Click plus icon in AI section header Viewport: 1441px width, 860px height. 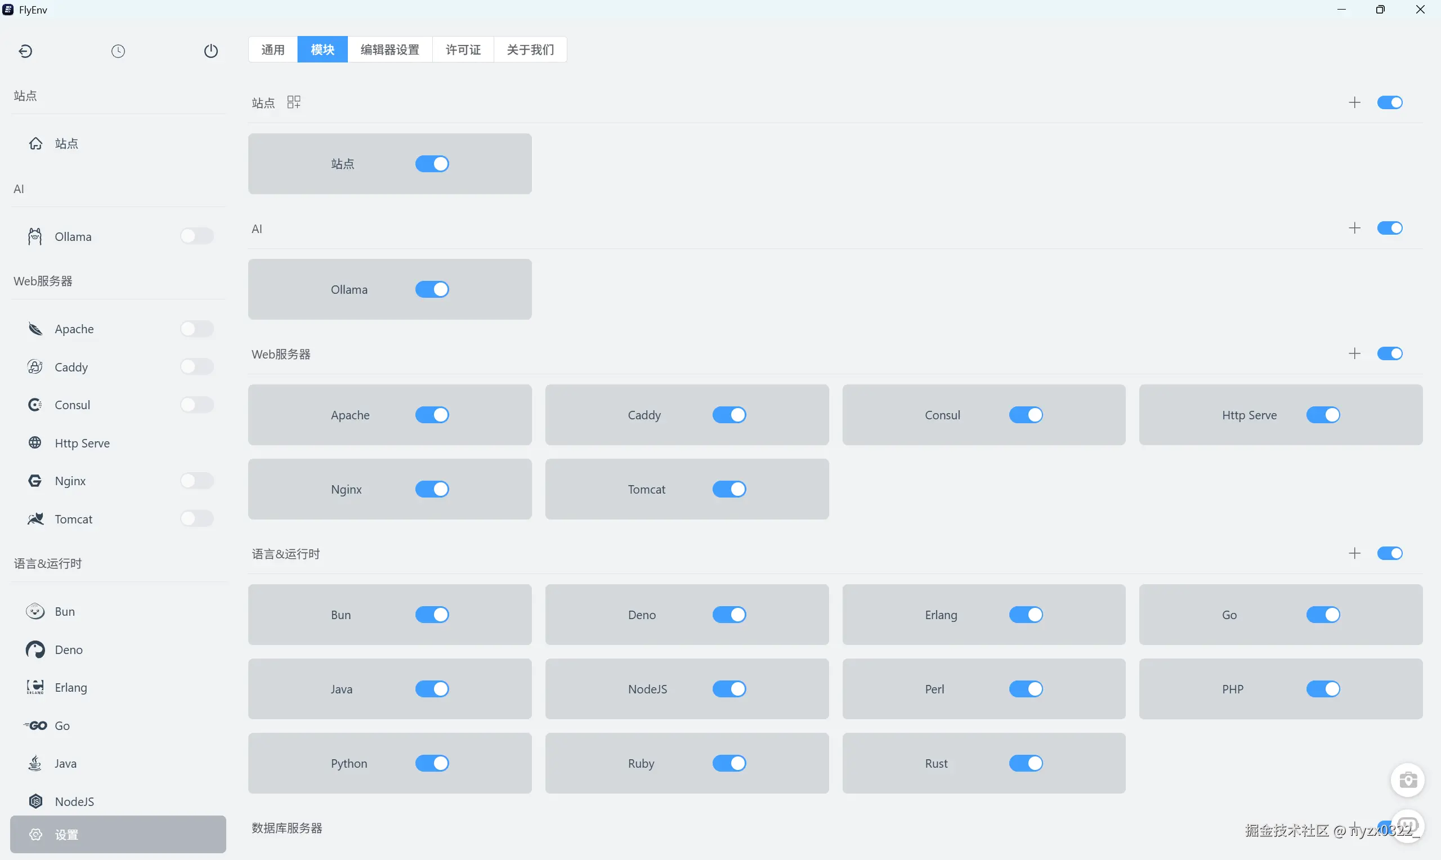1354,229
